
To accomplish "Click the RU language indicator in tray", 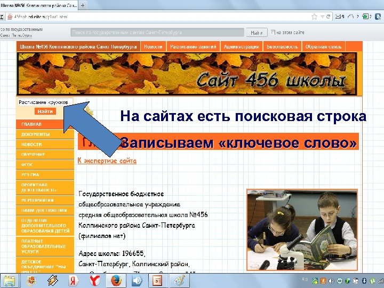I will point(305,279).
